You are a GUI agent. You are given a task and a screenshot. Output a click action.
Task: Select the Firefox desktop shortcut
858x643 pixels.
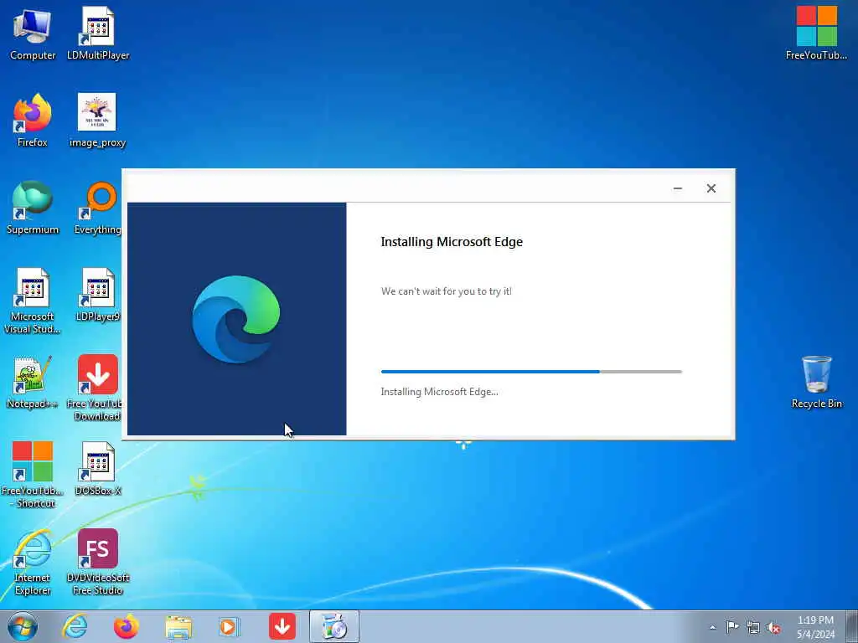(33, 121)
